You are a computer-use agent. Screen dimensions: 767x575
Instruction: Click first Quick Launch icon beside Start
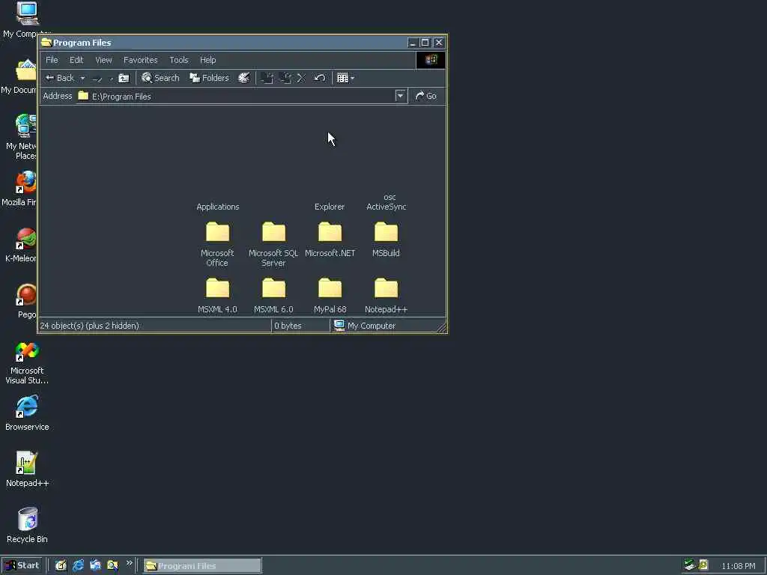pyautogui.click(x=61, y=565)
